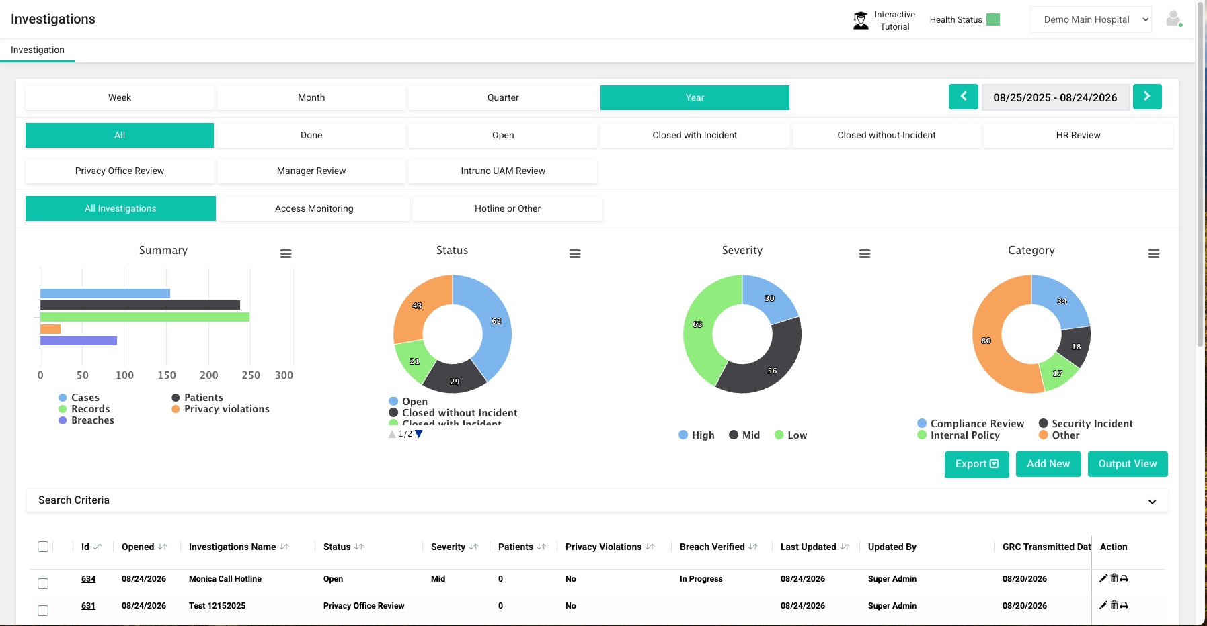Go to previous date range arrow

[963, 97]
